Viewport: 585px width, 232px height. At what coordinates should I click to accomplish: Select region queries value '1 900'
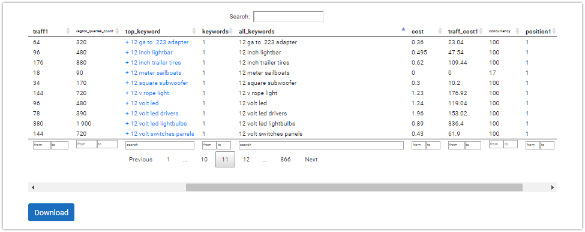(x=83, y=123)
